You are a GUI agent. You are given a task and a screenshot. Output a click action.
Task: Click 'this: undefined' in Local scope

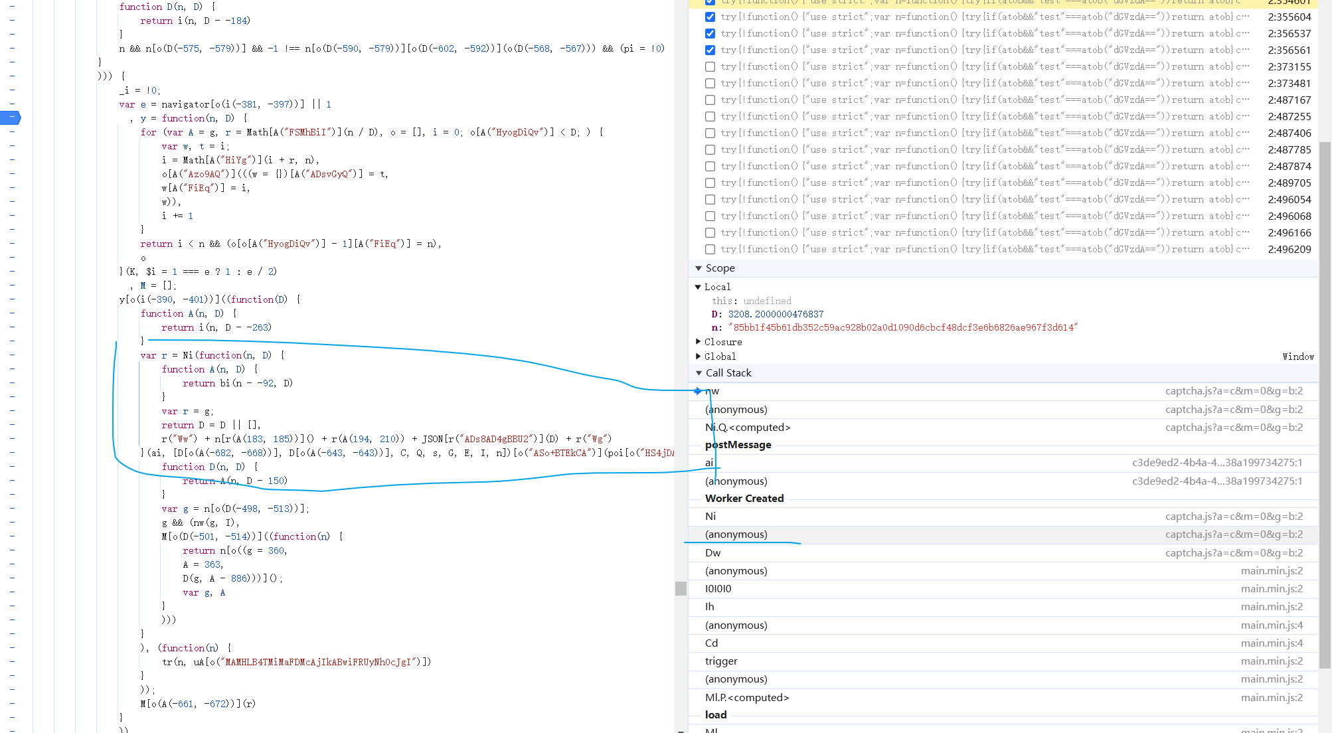pyautogui.click(x=752, y=301)
